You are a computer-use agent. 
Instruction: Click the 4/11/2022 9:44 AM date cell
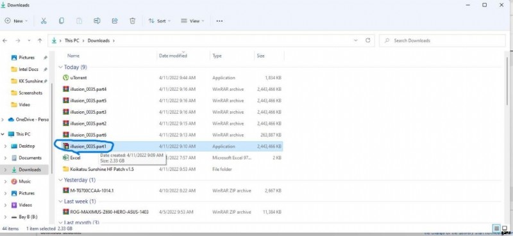pos(178,77)
